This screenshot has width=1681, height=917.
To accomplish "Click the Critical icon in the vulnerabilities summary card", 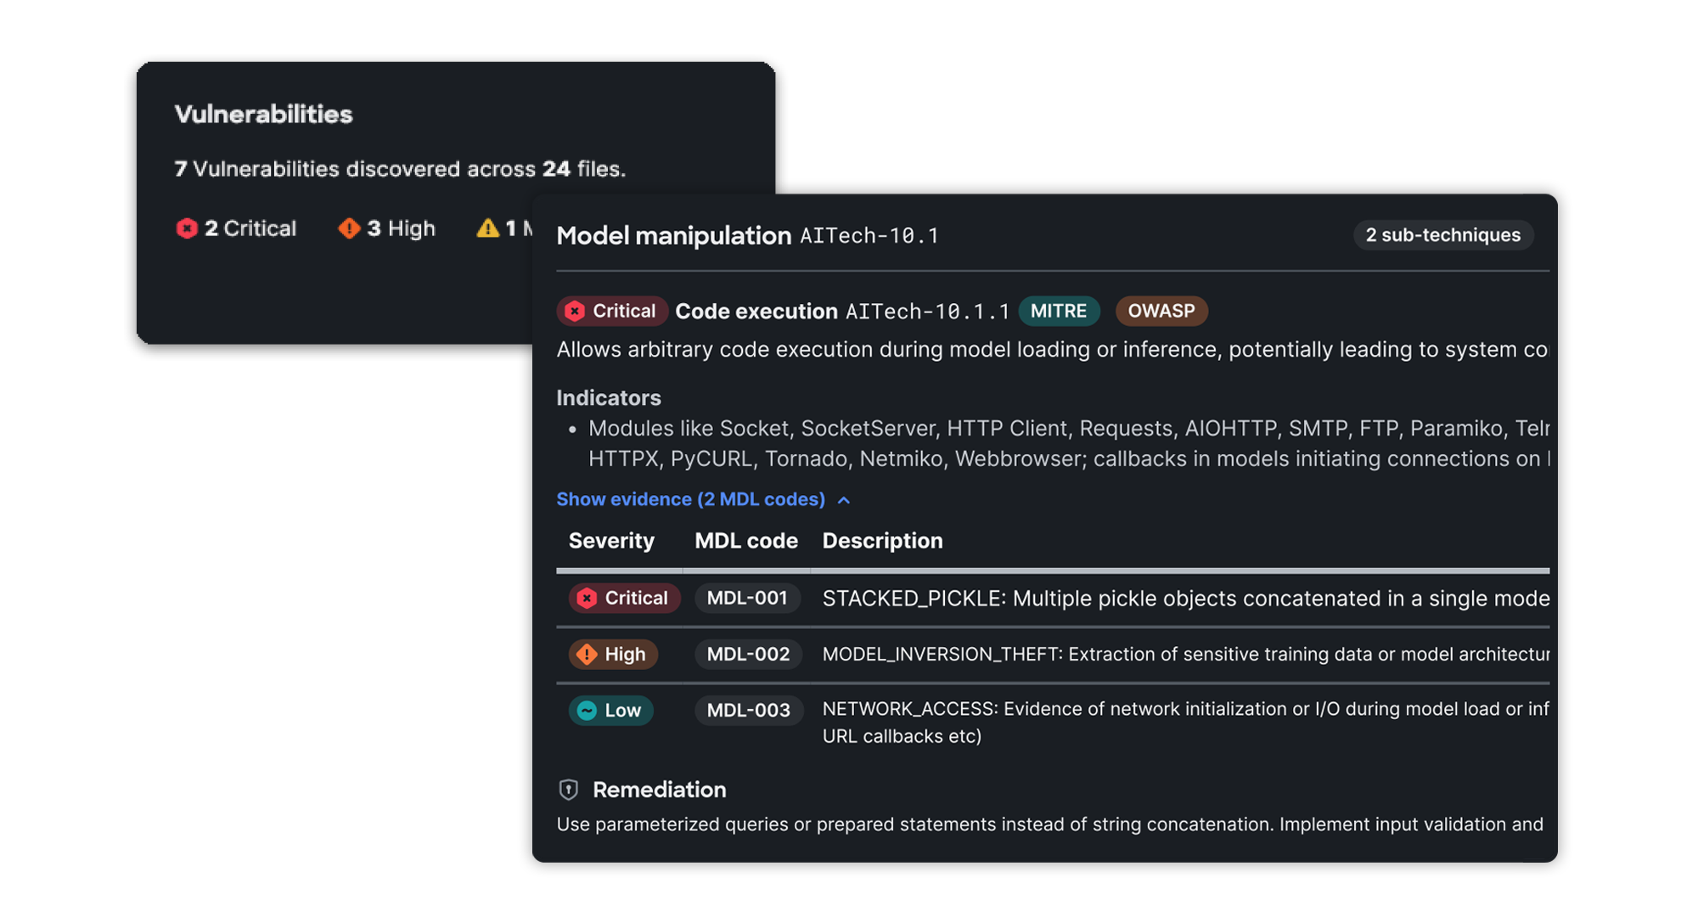I will (x=186, y=228).
